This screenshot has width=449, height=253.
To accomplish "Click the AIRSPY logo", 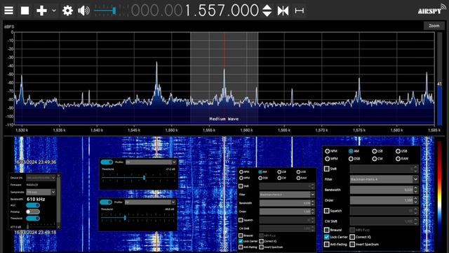I will pyautogui.click(x=431, y=9).
